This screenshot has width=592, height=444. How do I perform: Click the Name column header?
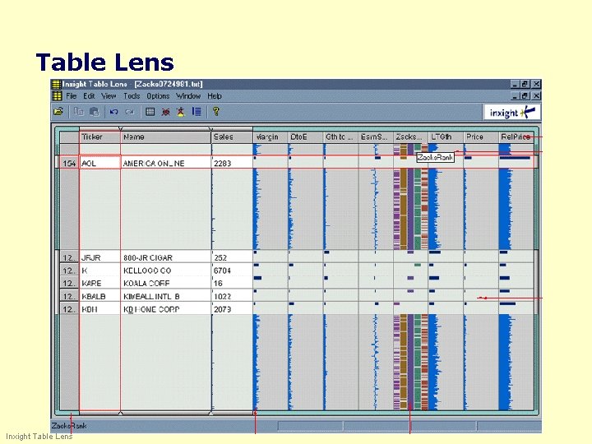(166, 137)
